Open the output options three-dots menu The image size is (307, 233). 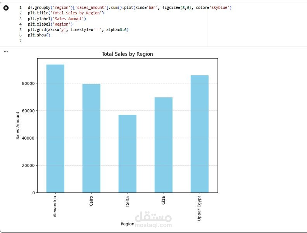[6, 52]
